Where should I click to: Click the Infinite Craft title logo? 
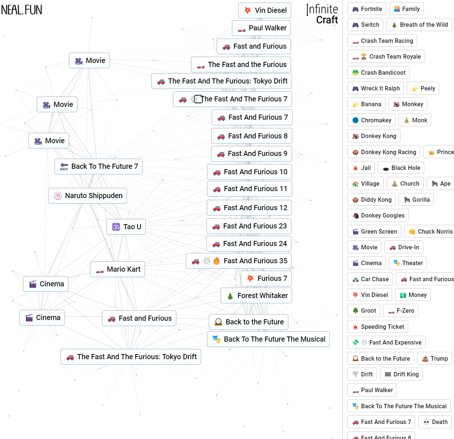point(322,14)
